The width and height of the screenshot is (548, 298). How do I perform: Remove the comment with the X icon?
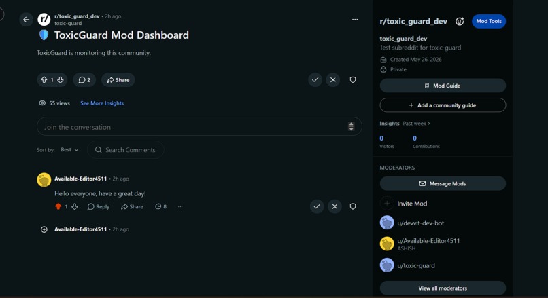pyautogui.click(x=335, y=206)
